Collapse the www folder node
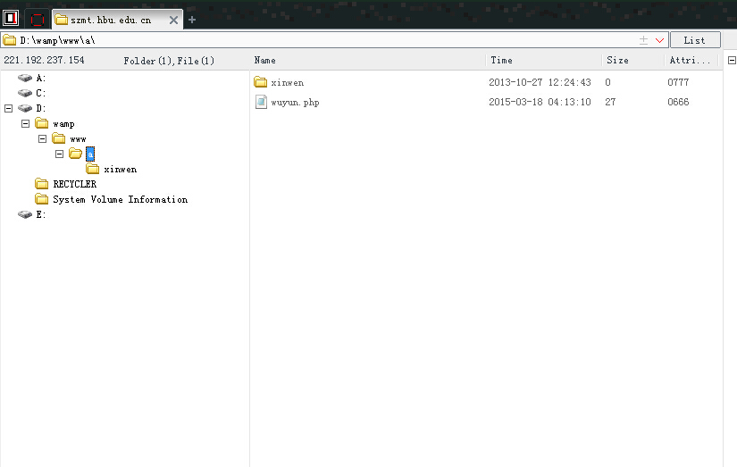The height and width of the screenshot is (467, 737). [42, 138]
